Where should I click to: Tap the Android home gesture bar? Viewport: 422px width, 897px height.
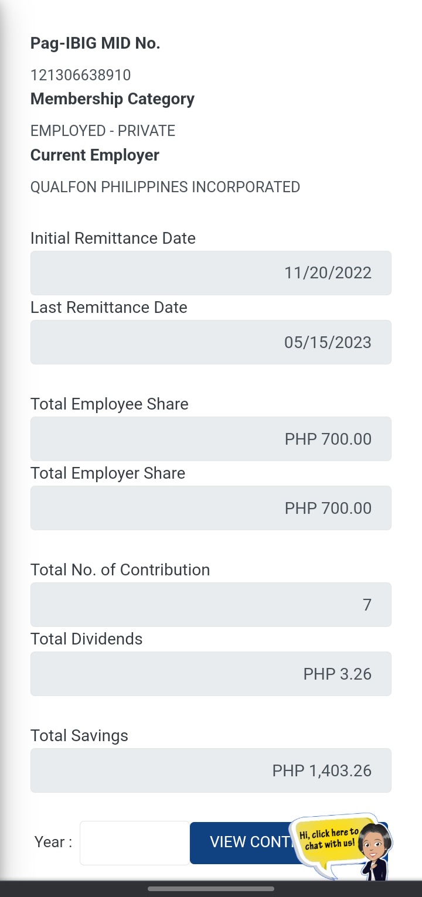[x=211, y=889]
